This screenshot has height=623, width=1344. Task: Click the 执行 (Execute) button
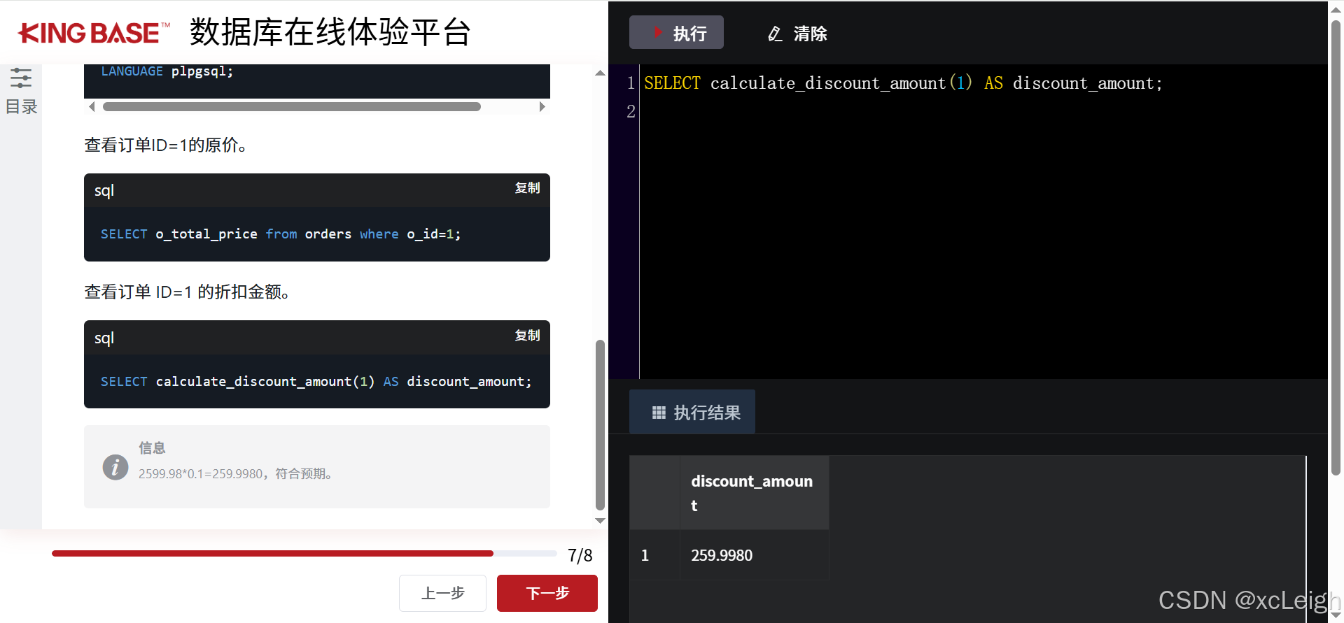click(x=676, y=33)
